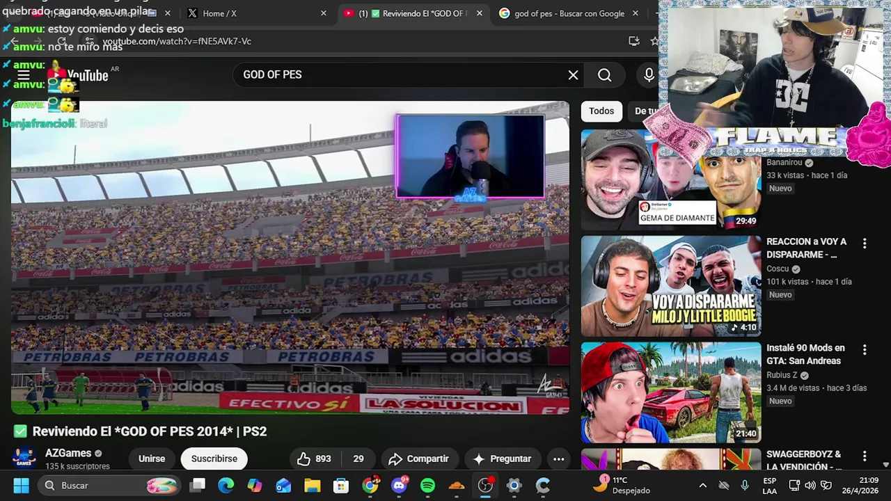
Task: Open Microsoft Store from the taskbar
Action: pos(340,485)
